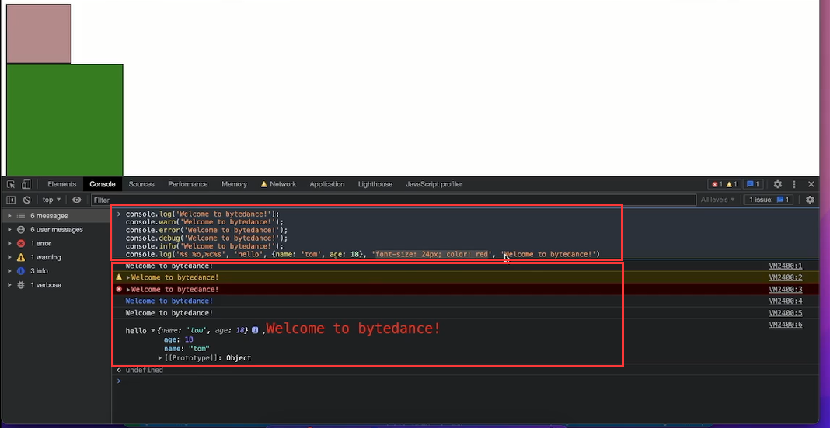The height and width of the screenshot is (428, 830).
Task: Click the blue debug Welcome to bytedance! message
Action: [169, 301]
